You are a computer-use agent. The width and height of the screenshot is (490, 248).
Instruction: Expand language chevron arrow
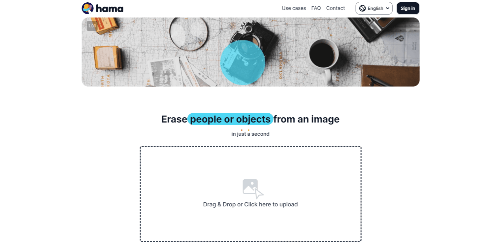387,8
